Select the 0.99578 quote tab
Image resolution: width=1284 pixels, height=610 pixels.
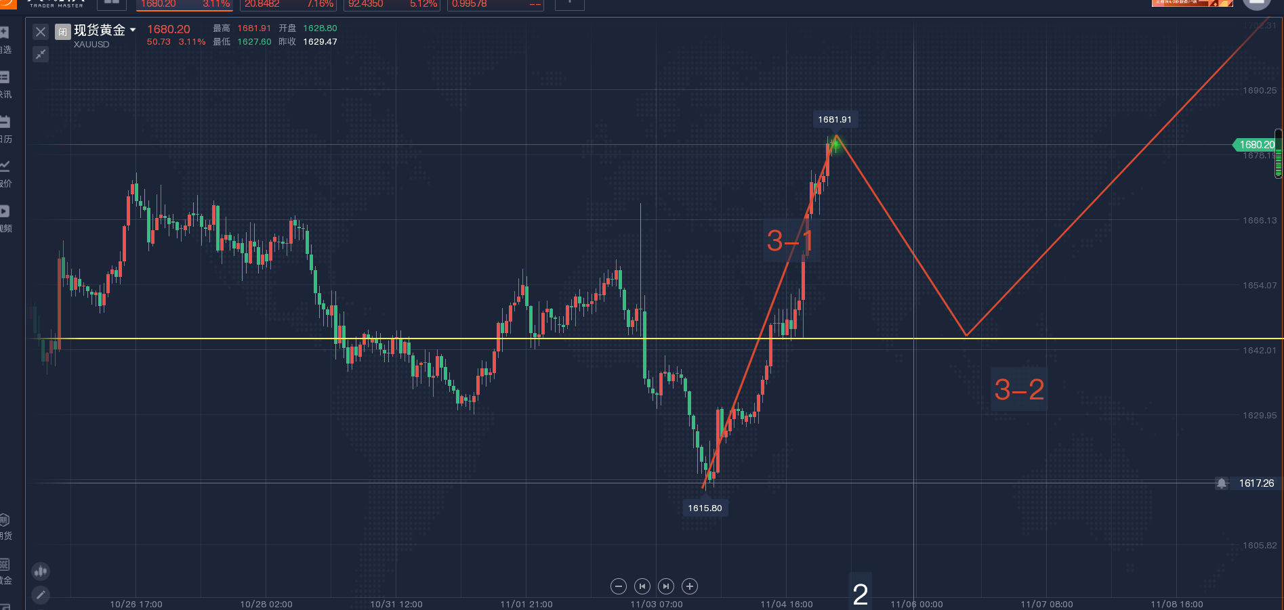click(x=497, y=5)
